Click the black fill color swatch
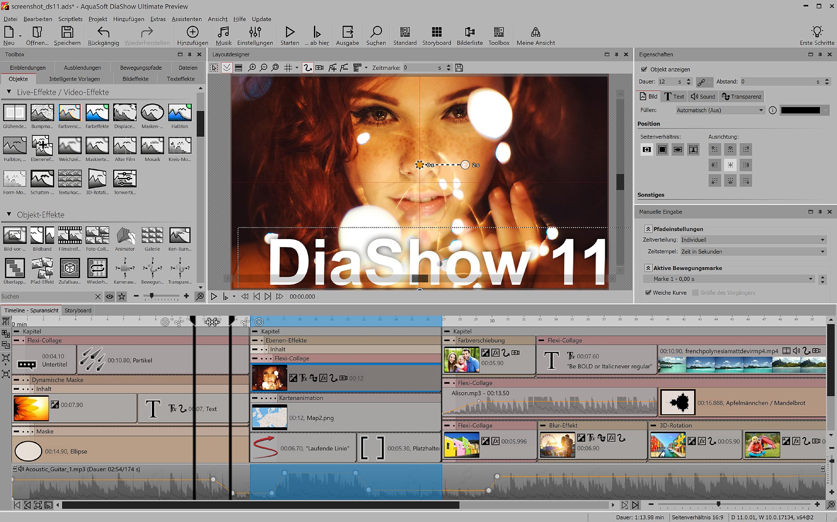This screenshot has width=837, height=522. [x=800, y=111]
